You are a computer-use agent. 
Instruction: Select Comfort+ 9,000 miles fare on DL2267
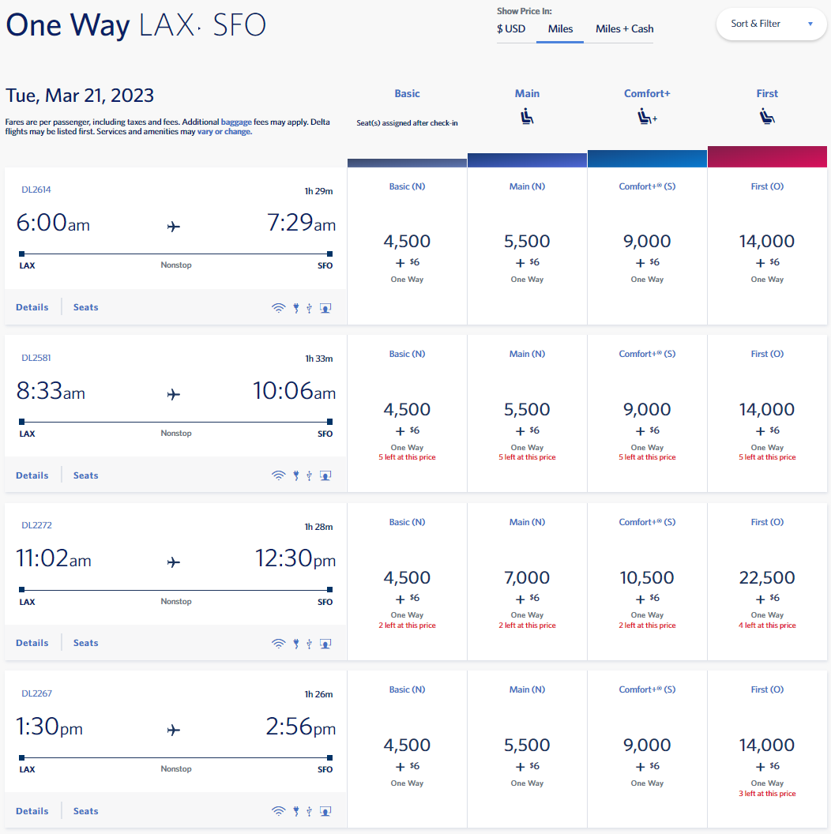tap(647, 749)
